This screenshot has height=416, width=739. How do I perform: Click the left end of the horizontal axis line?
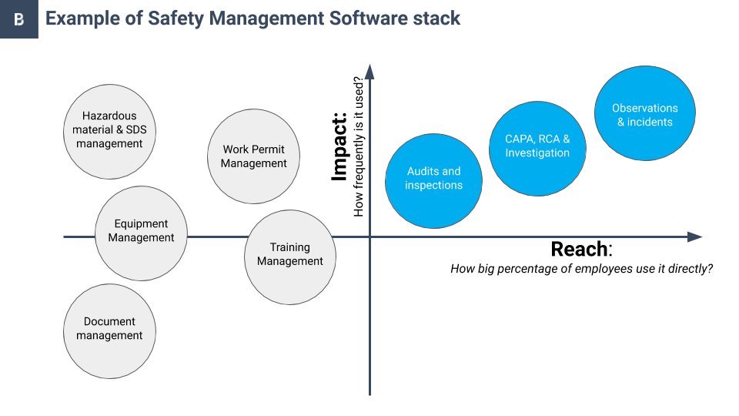(x=66, y=237)
